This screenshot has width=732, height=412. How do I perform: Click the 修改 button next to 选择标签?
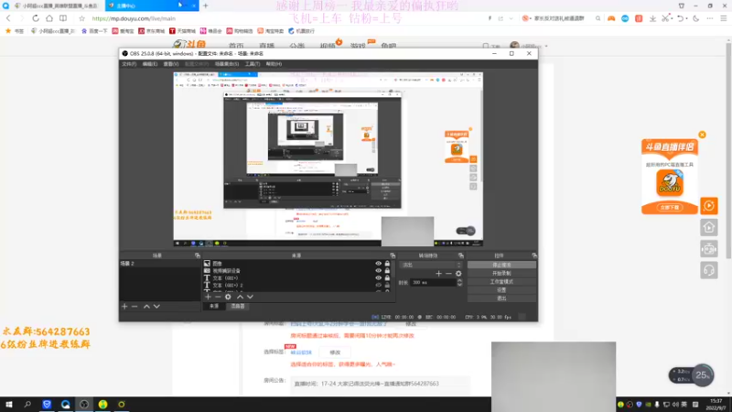335,352
